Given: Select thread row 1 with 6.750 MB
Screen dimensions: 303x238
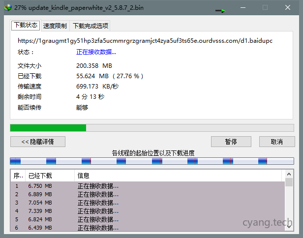Looking at the screenshot, I should pos(148,186).
